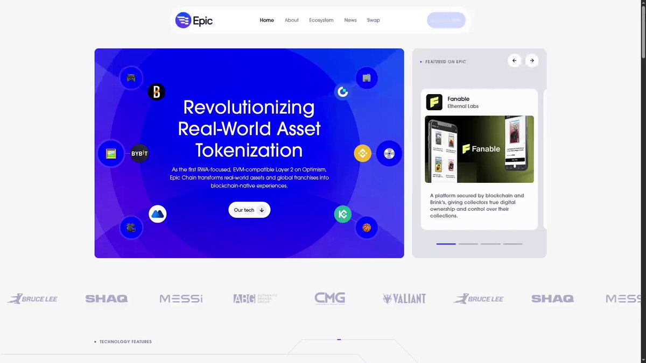This screenshot has height=363, width=646.
Task: Click the Fanable card description text
Action: pyautogui.click(x=477, y=205)
